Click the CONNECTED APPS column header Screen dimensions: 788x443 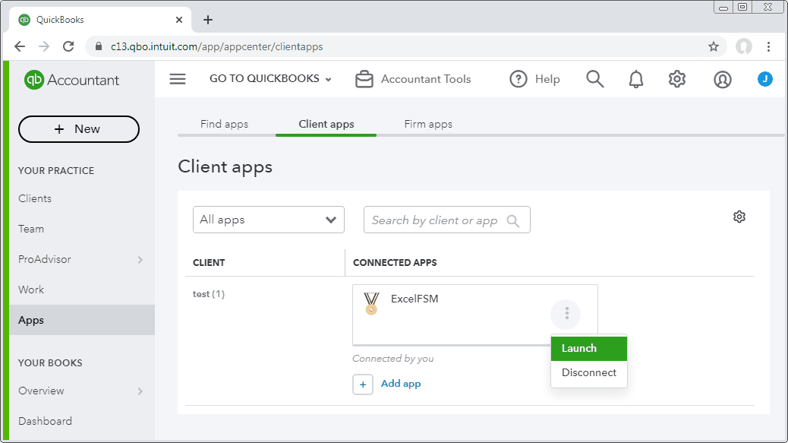coord(395,262)
